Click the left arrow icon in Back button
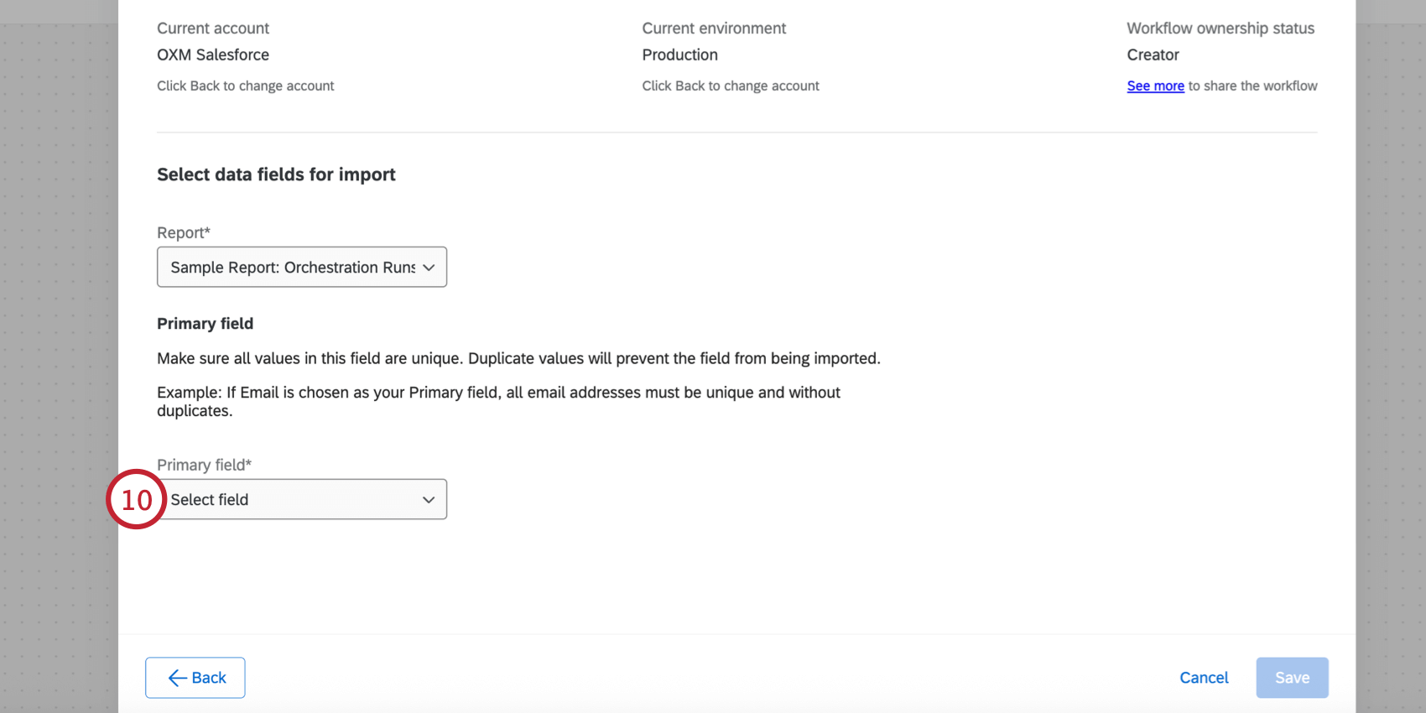 [177, 678]
